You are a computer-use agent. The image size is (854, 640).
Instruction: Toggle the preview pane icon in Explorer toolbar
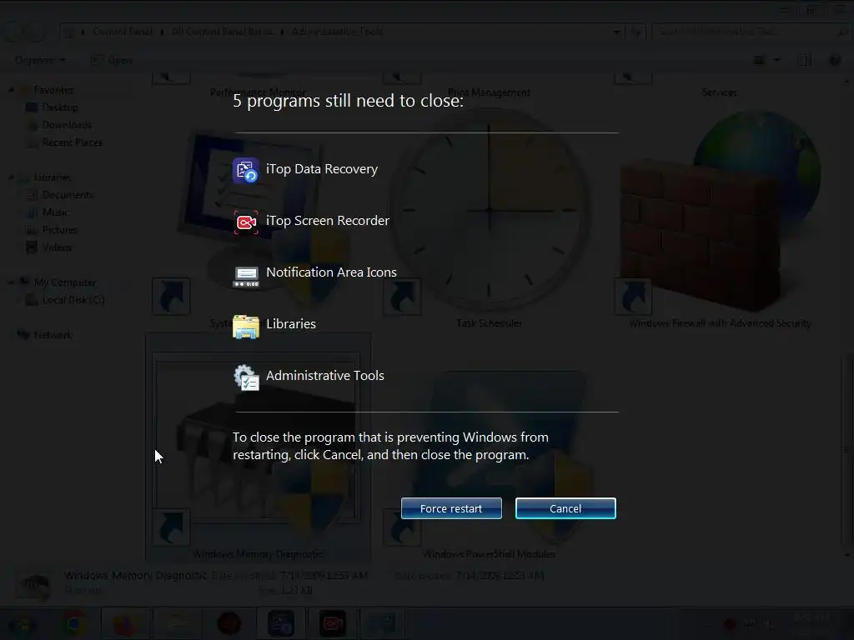[804, 60]
